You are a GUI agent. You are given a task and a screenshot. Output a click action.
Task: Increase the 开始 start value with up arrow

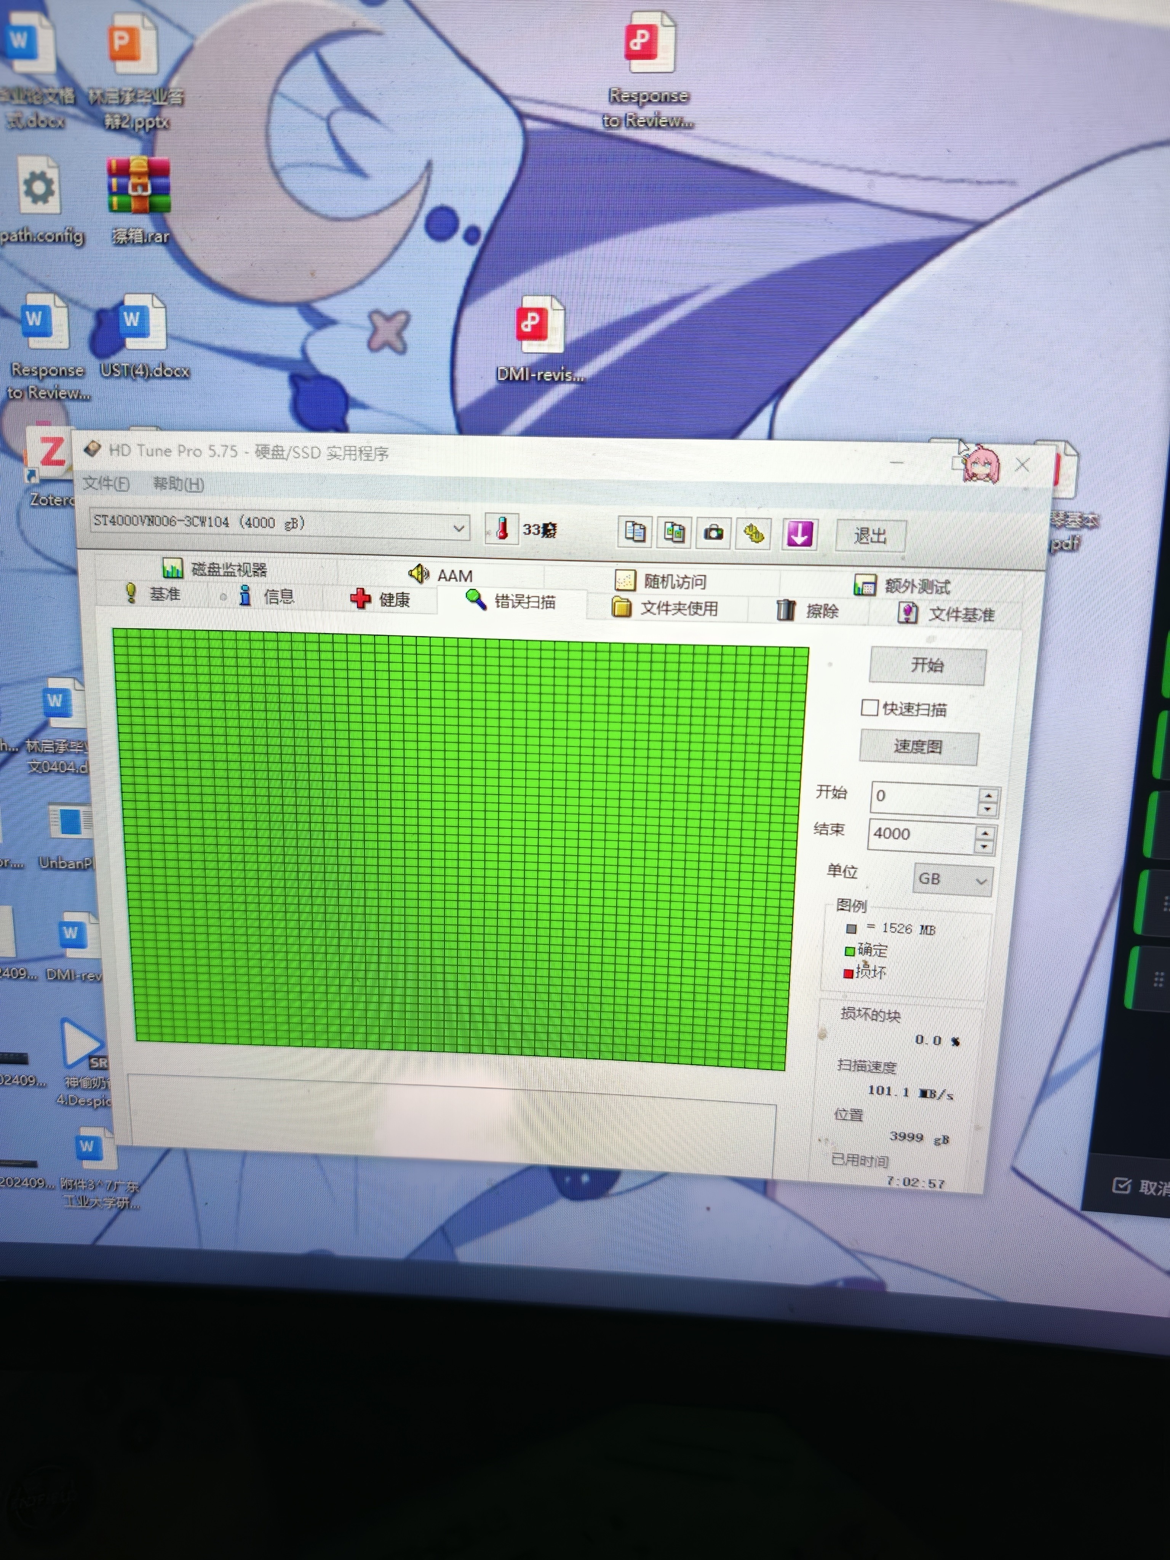(987, 795)
